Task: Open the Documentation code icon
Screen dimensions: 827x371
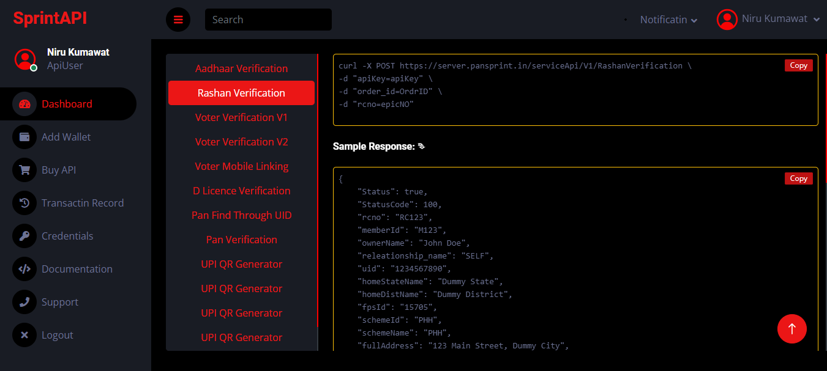Action: pos(24,269)
